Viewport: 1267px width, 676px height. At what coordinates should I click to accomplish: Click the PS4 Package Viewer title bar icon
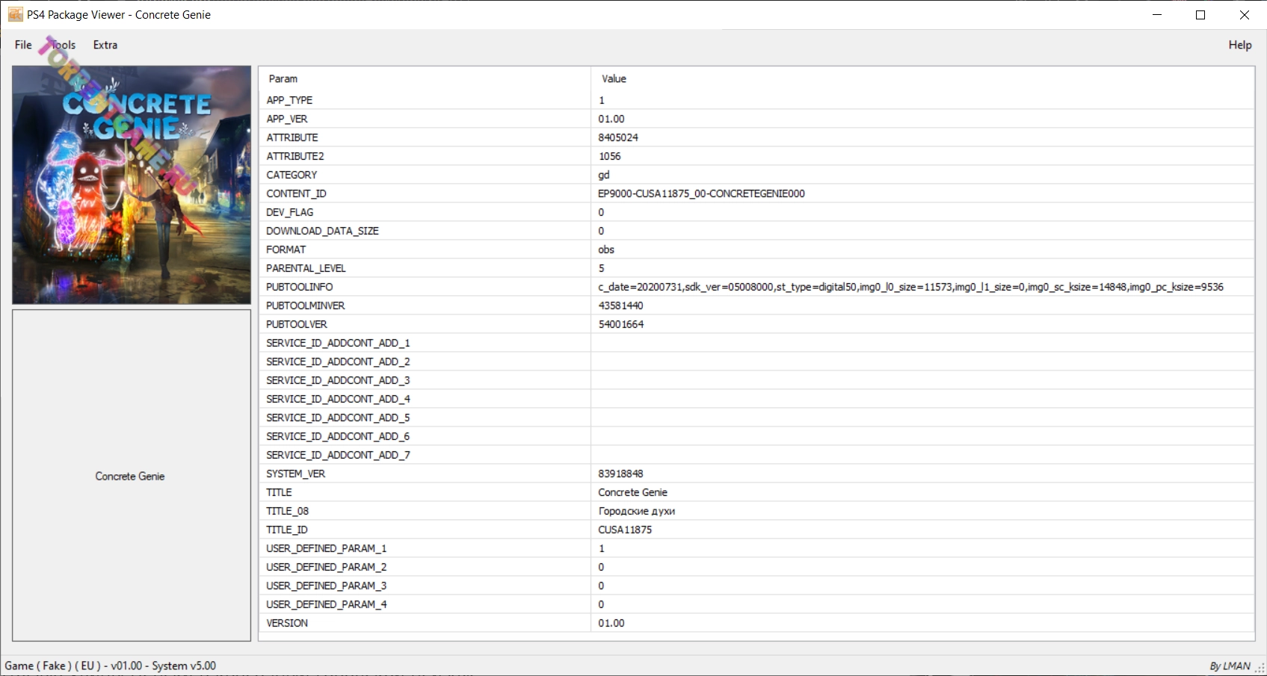[15, 15]
